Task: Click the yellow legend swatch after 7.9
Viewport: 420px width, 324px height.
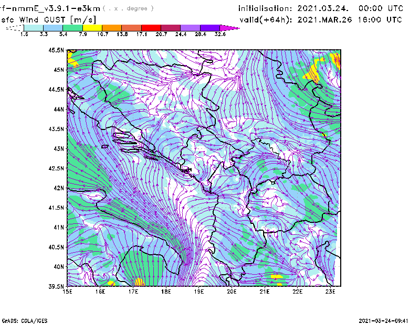Action: click(92, 28)
